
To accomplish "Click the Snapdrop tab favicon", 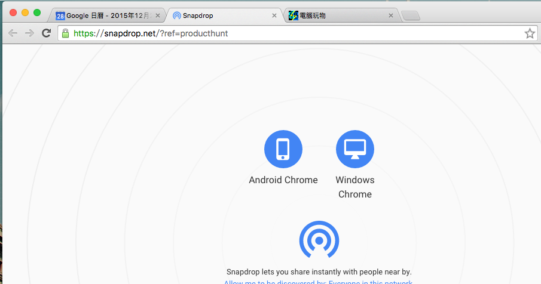I will pyautogui.click(x=177, y=16).
